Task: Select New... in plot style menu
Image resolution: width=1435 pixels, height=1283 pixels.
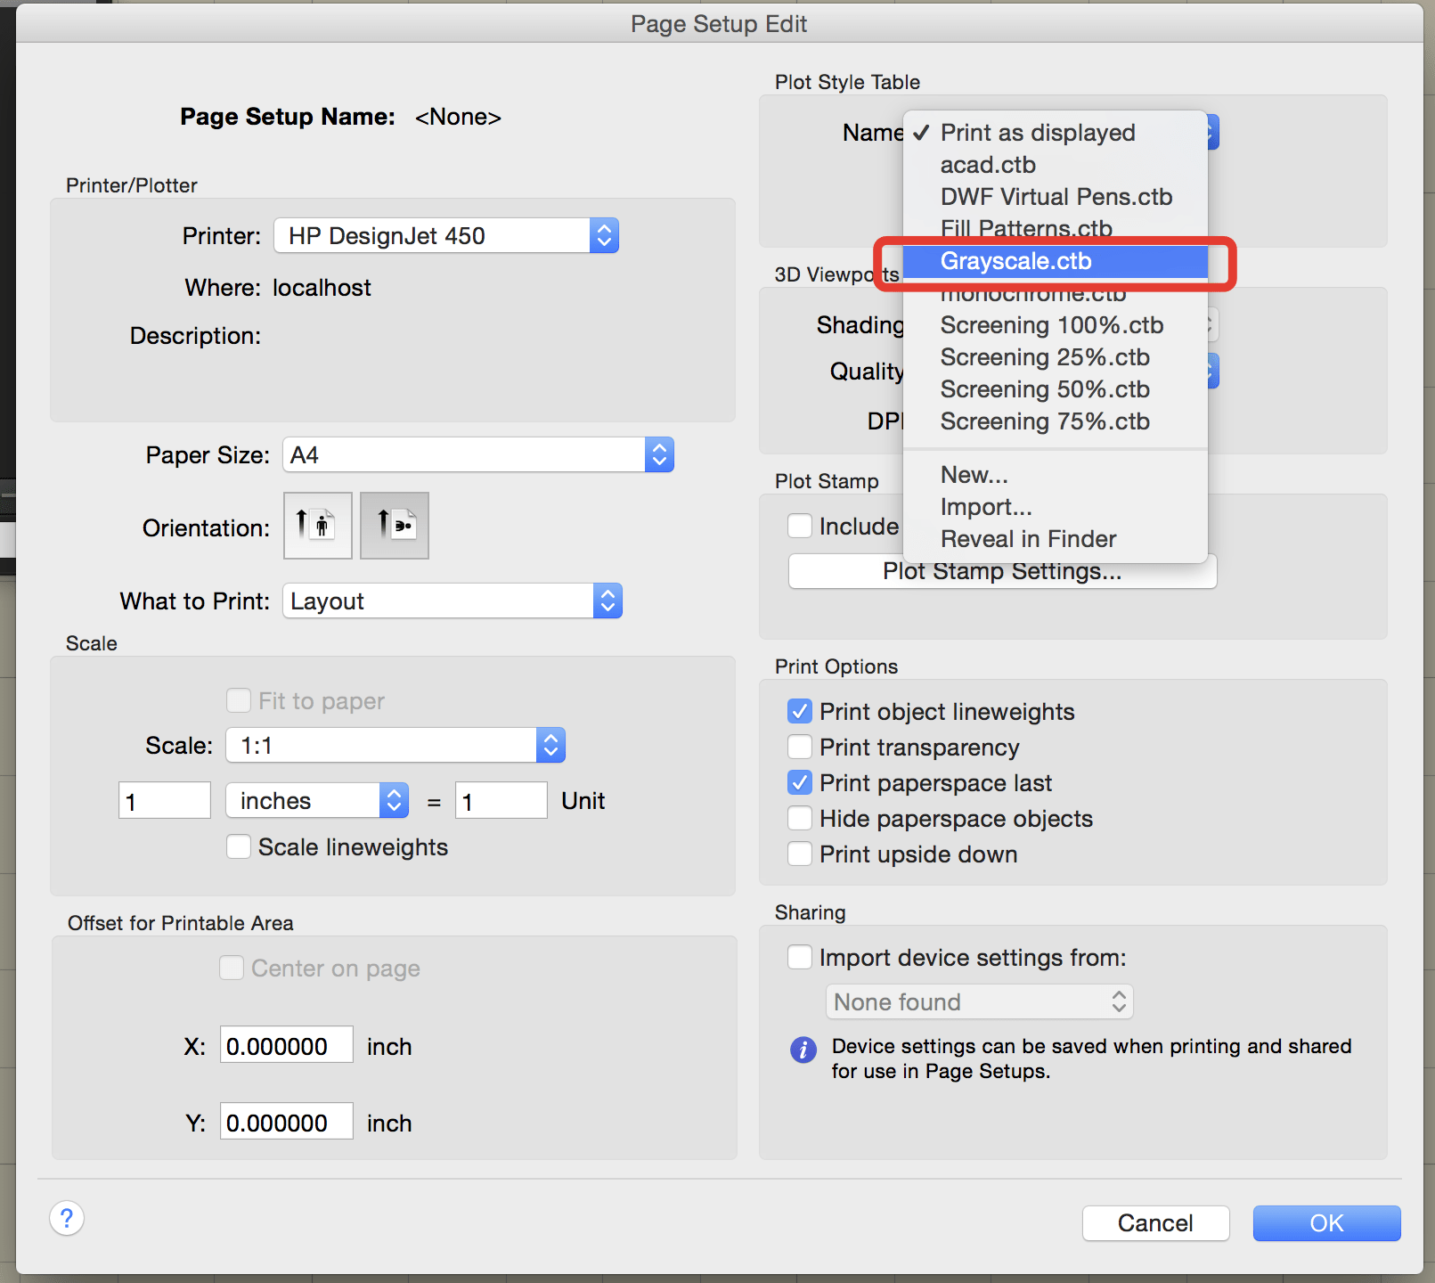Action: pos(1056,475)
